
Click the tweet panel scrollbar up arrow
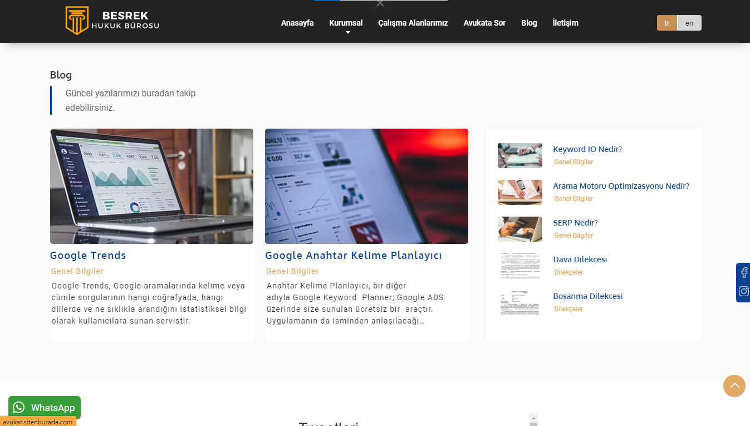coord(533,418)
